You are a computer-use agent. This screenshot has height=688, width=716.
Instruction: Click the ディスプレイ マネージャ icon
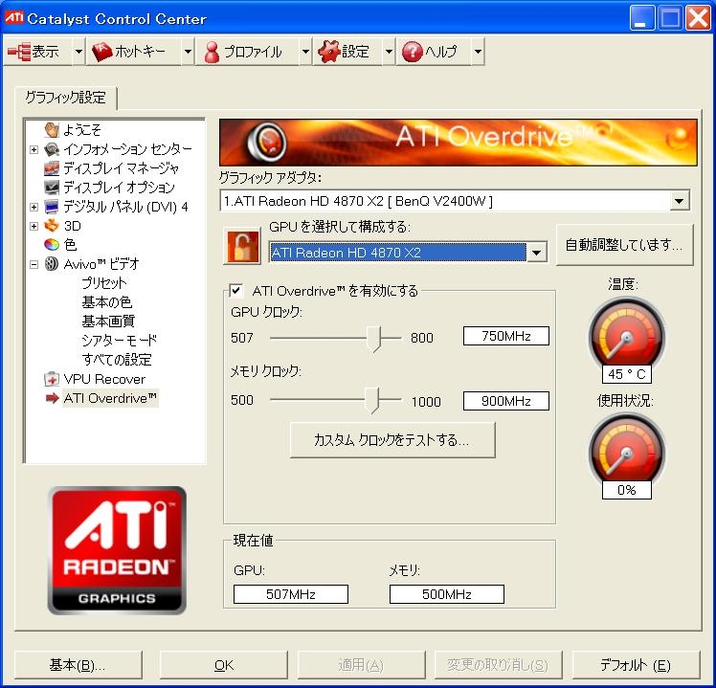52,168
